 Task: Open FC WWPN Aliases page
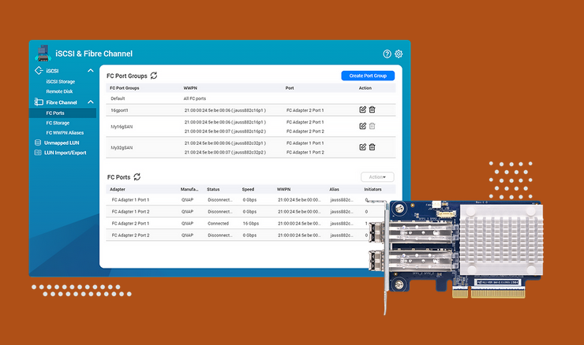click(x=65, y=132)
